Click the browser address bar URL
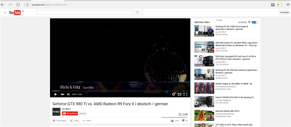This screenshot has width=291, height=127. (49, 5)
